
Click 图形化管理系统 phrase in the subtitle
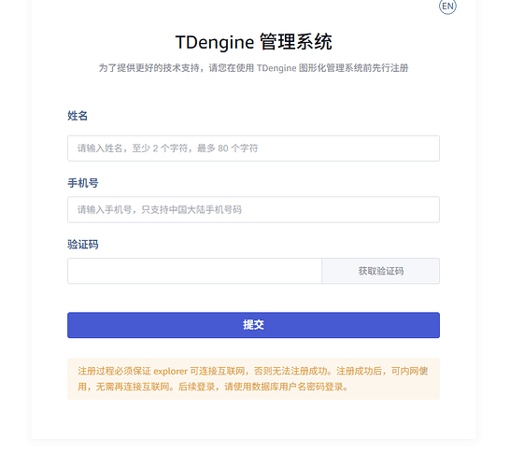point(331,68)
